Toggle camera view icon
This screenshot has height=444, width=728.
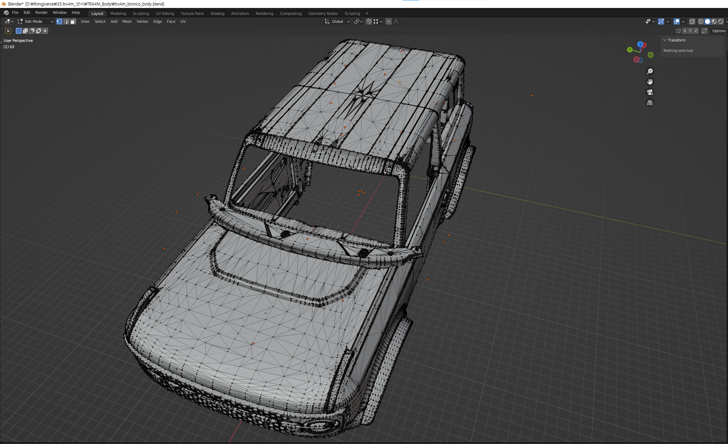pyautogui.click(x=650, y=92)
